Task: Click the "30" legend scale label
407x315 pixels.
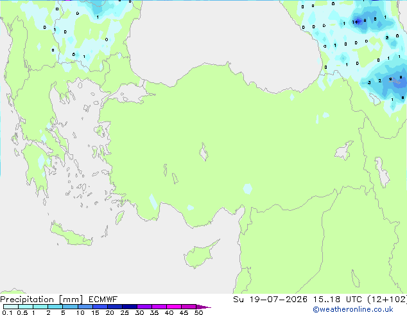Action: click(x=139, y=312)
